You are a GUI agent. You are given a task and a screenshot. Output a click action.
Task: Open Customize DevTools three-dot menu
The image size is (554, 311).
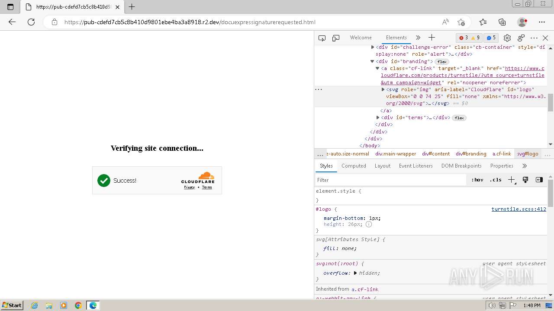pos(534,38)
